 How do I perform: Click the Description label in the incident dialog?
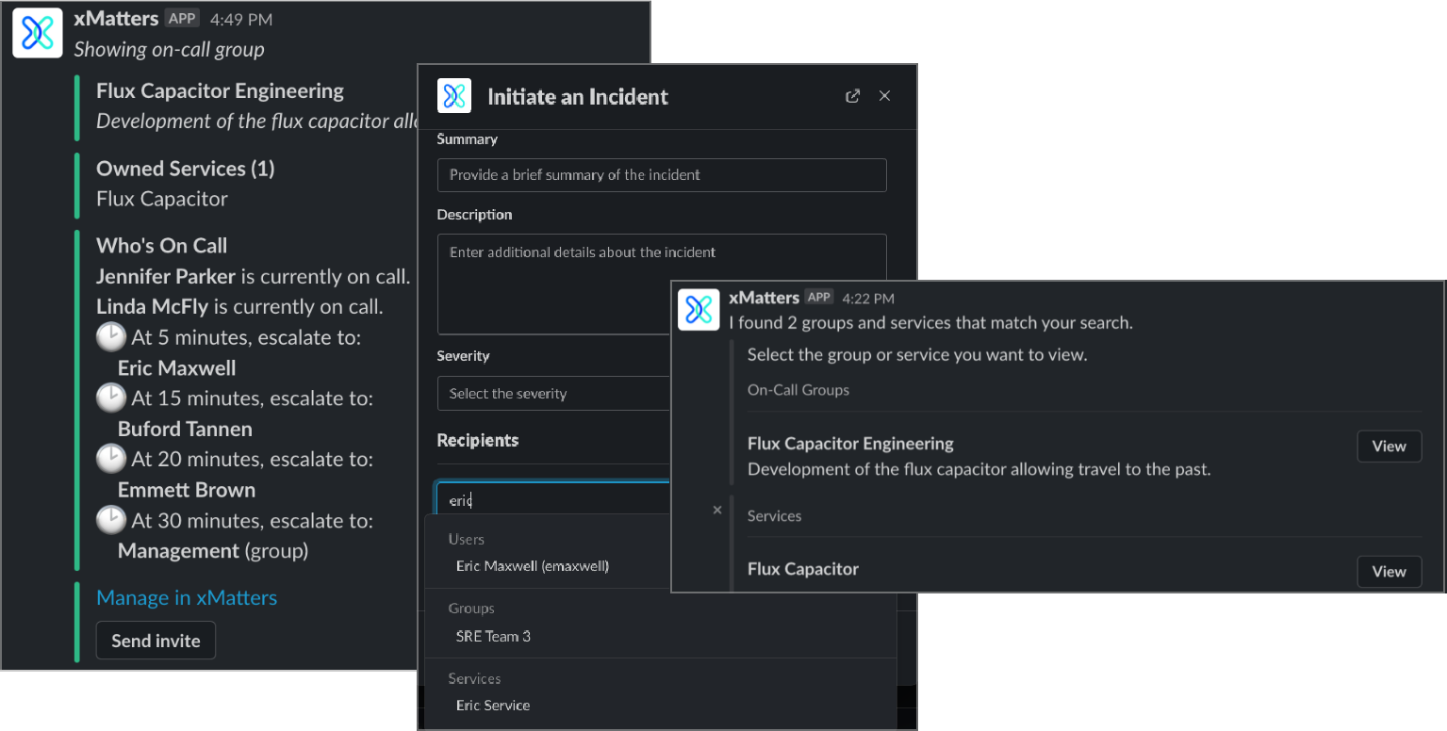tap(474, 215)
